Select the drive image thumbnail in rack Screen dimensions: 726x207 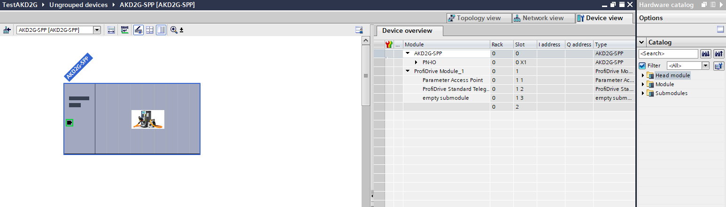[x=148, y=119]
